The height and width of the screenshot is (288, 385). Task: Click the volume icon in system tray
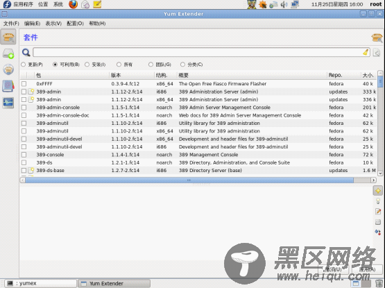pos(284,4)
